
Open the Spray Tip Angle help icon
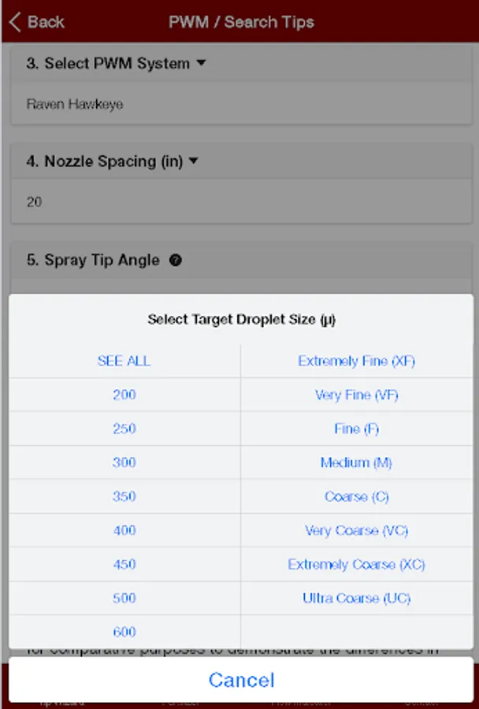point(175,260)
